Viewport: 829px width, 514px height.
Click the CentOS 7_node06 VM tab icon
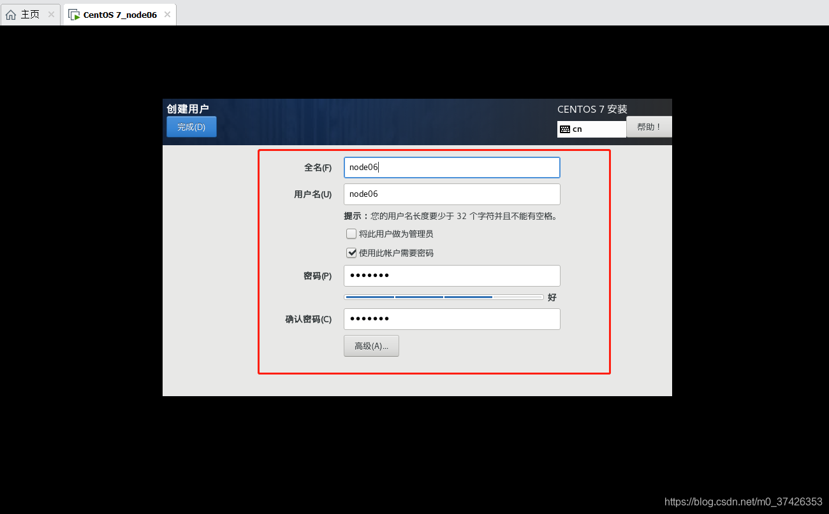point(74,15)
